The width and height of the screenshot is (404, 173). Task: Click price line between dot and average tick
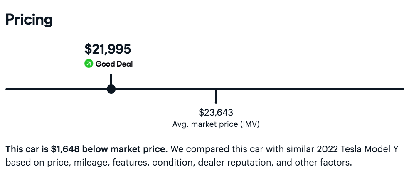(163, 89)
